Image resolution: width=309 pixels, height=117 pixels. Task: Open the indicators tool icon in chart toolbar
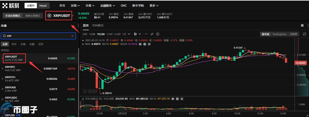[x=146, y=34]
